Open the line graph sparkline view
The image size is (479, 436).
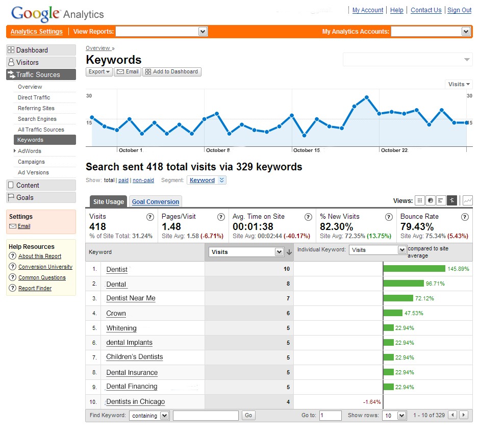pos(467,200)
